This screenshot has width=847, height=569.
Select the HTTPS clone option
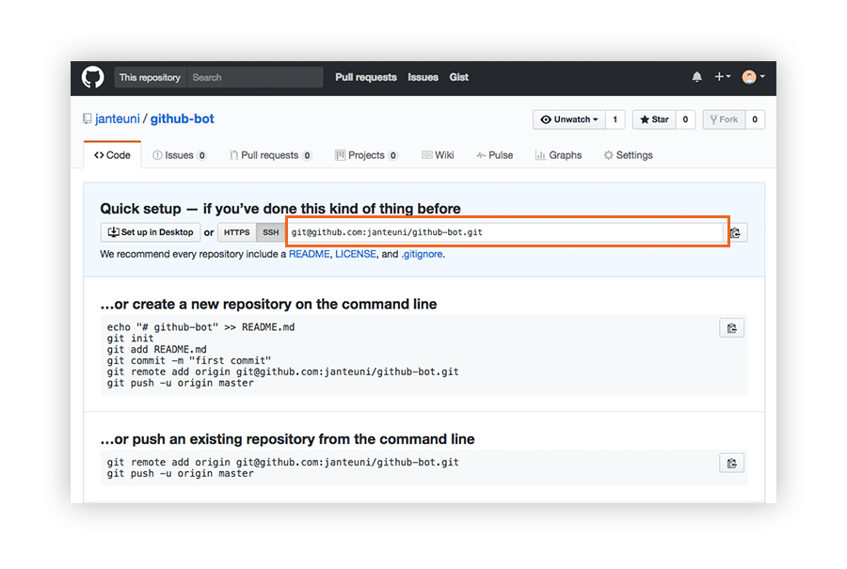[236, 232]
